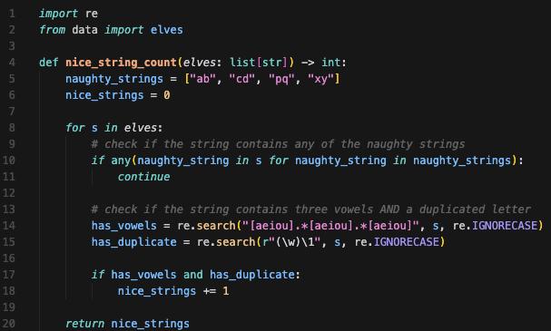Image resolution: width=551 pixels, height=331 pixels.
Task: Click the any function call on line 10
Action: tap(121, 161)
